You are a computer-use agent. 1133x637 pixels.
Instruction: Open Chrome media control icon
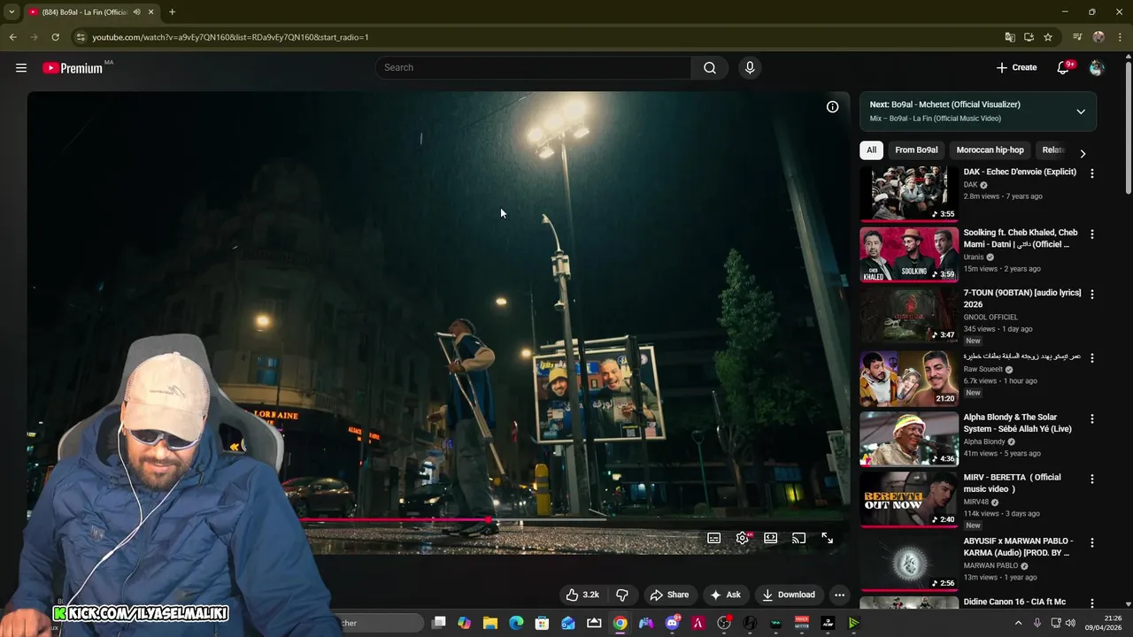1077,37
